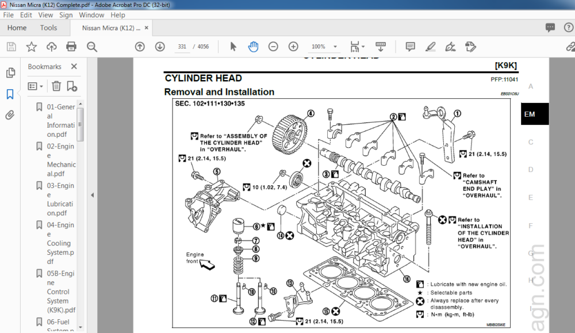575x333 pixels.
Task: Open bookmark options menu
Action: tap(36, 86)
